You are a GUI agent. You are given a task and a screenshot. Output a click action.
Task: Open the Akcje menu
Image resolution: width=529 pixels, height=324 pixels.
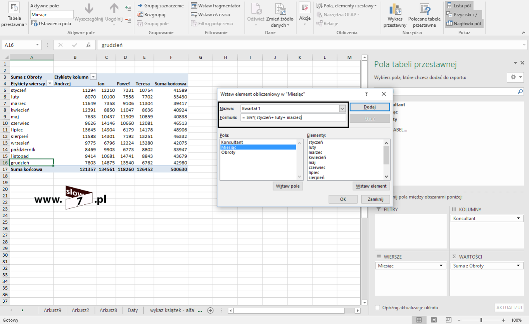click(x=305, y=14)
